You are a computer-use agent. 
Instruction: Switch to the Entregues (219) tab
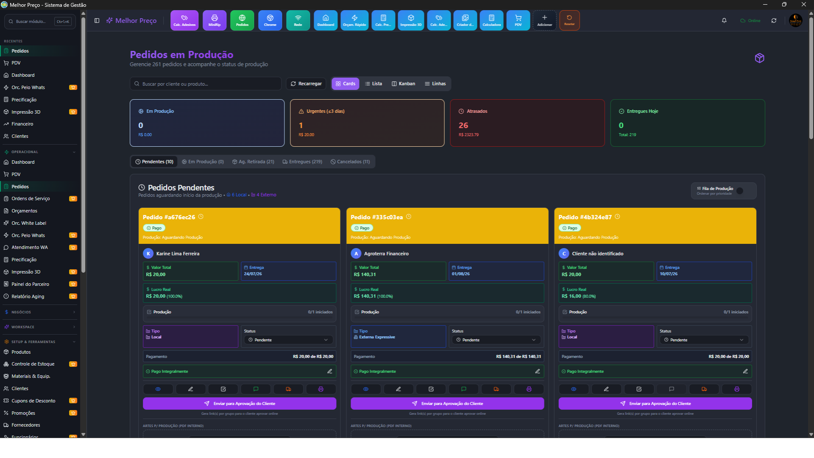[302, 162]
